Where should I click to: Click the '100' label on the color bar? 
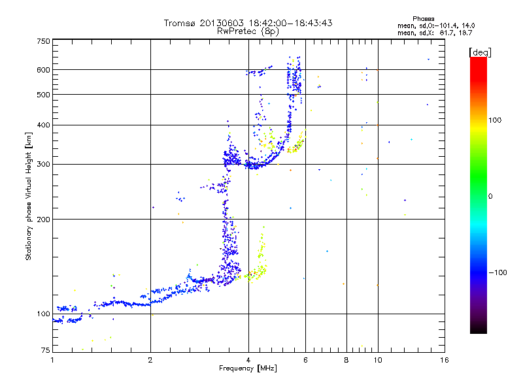click(495, 120)
